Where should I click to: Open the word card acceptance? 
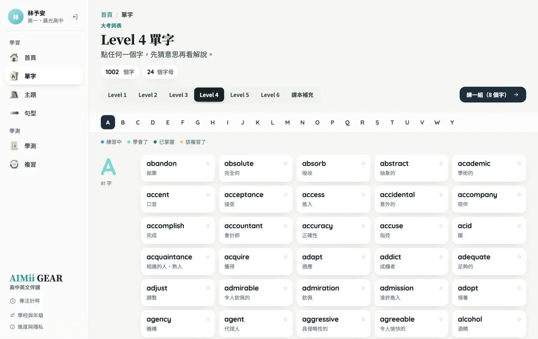256,199
